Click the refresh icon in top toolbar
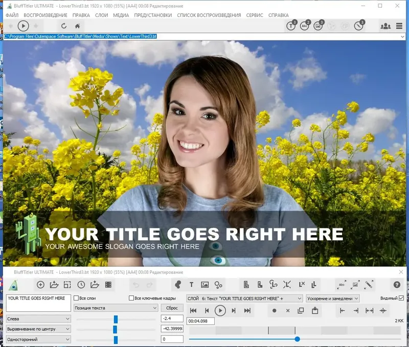 click(x=64, y=26)
